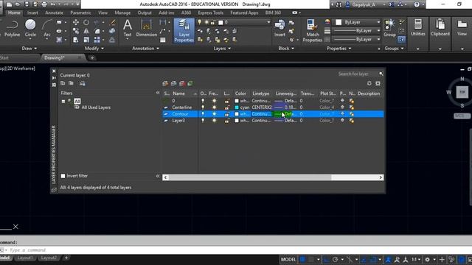Click the Array tool in Modify panel
Image resolution: width=472 pixels, height=265 pixels.
(97, 40)
